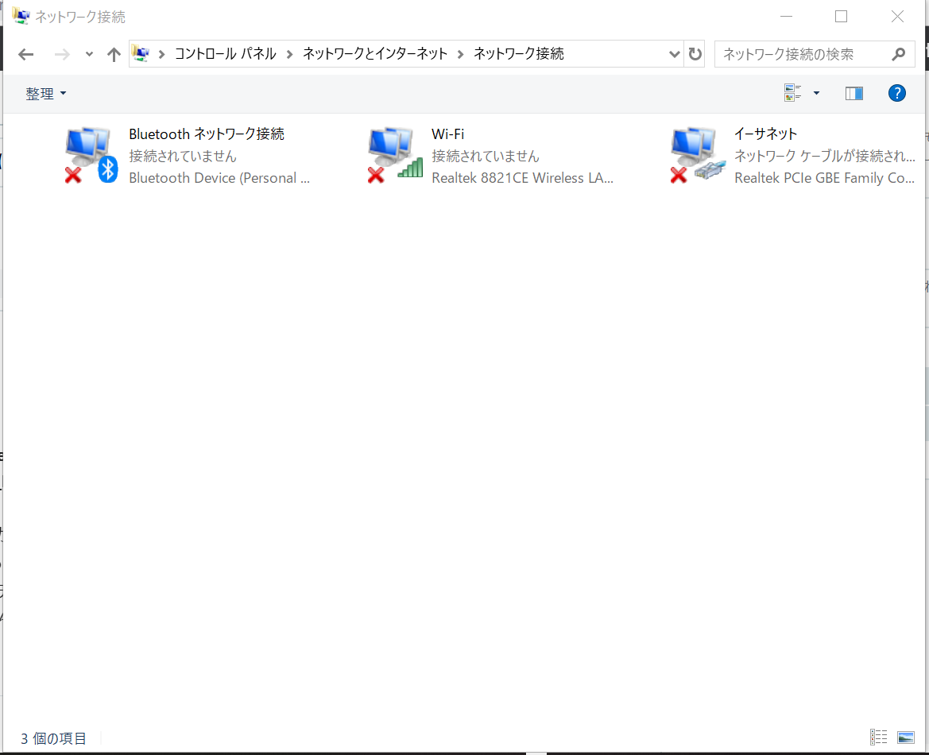Switch to large icons view in status bar

(906, 738)
